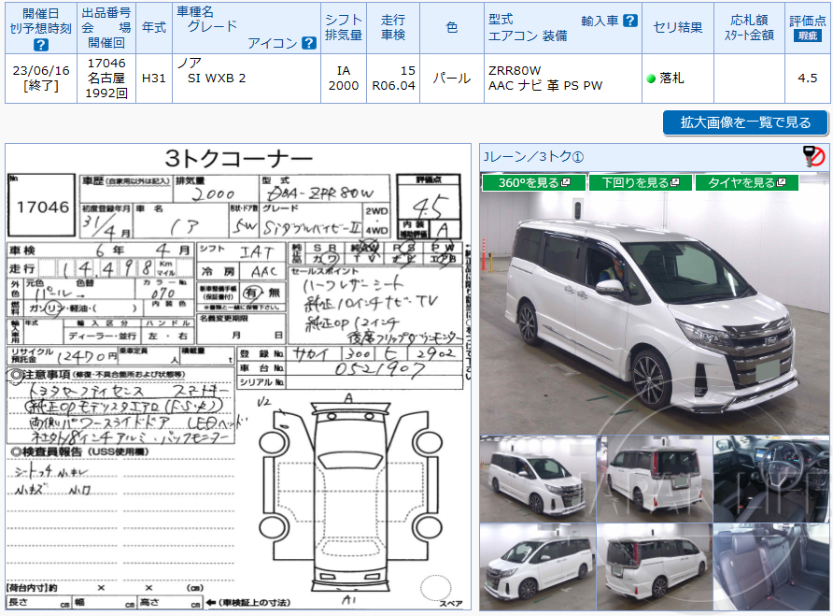Open the 360°を見る view
Image resolution: width=833 pixels, height=616 pixels.
tap(529, 180)
